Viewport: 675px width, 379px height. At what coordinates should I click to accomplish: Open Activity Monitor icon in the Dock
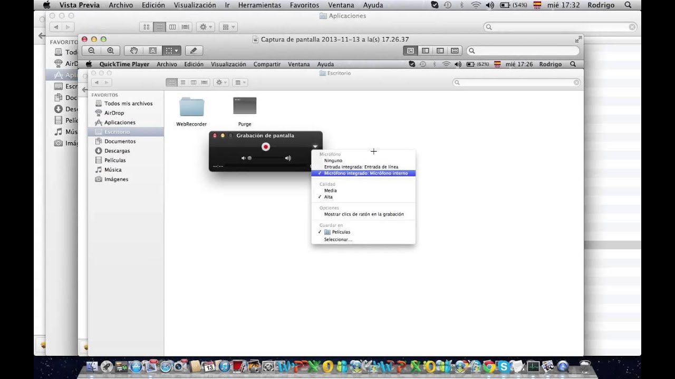[533, 366]
